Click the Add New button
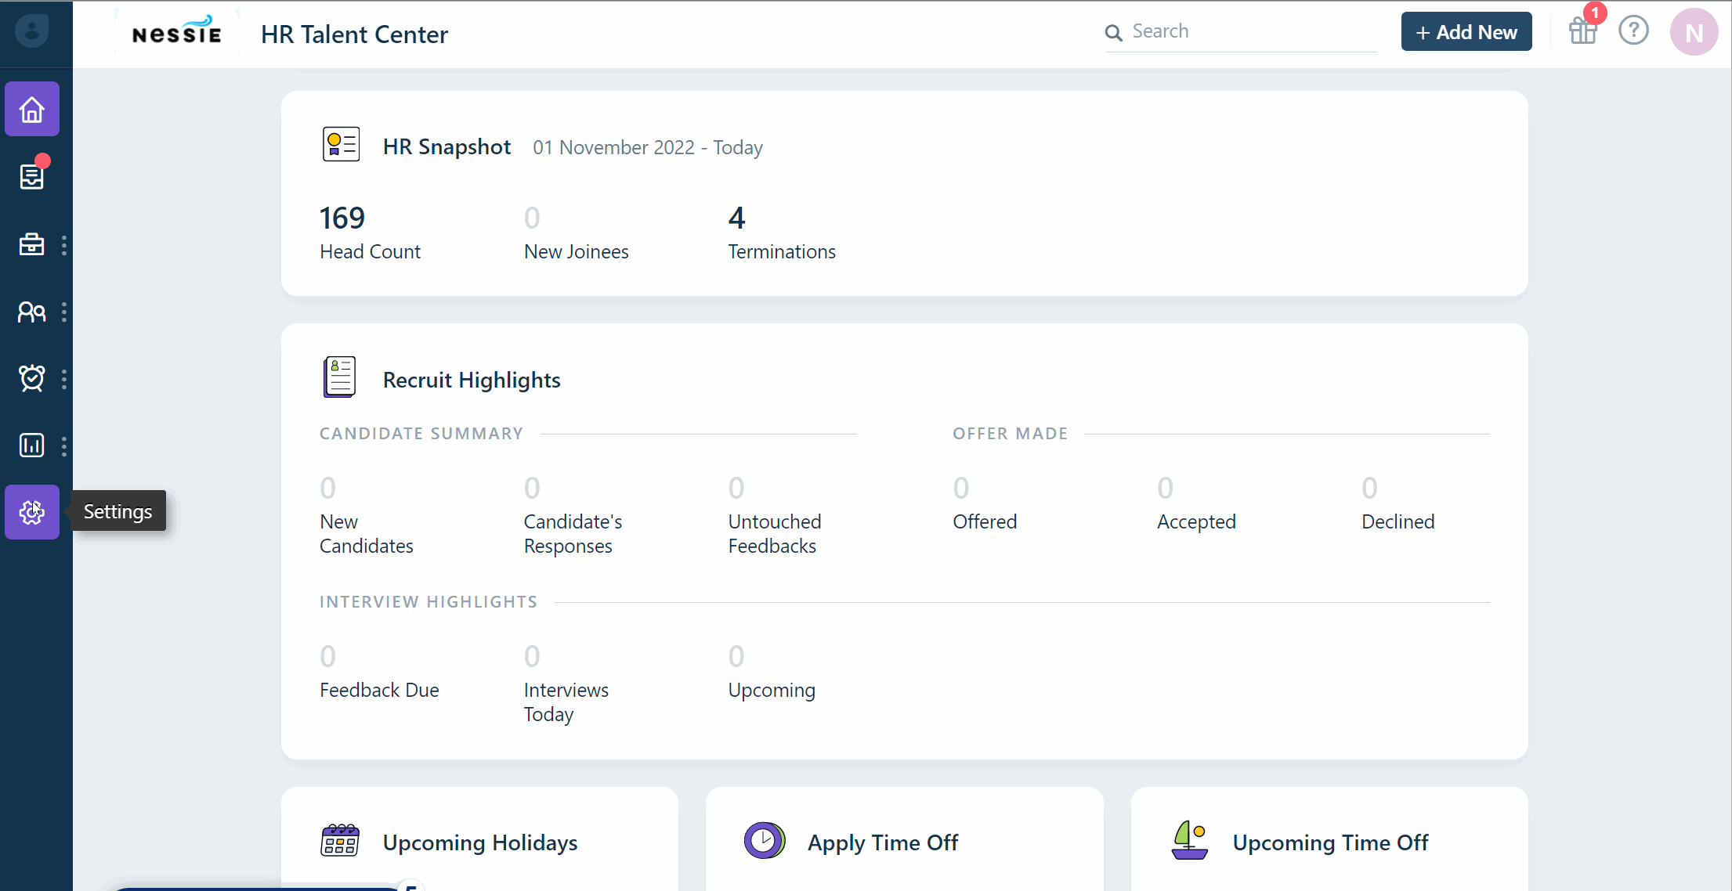 click(1466, 32)
